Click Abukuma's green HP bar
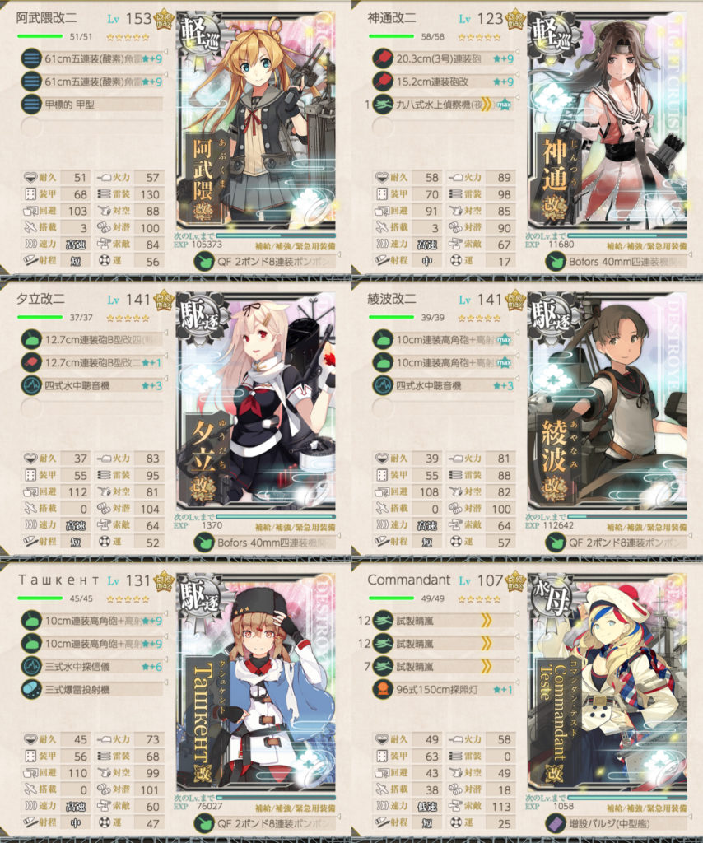Screen dimensions: 703x843 40,36
